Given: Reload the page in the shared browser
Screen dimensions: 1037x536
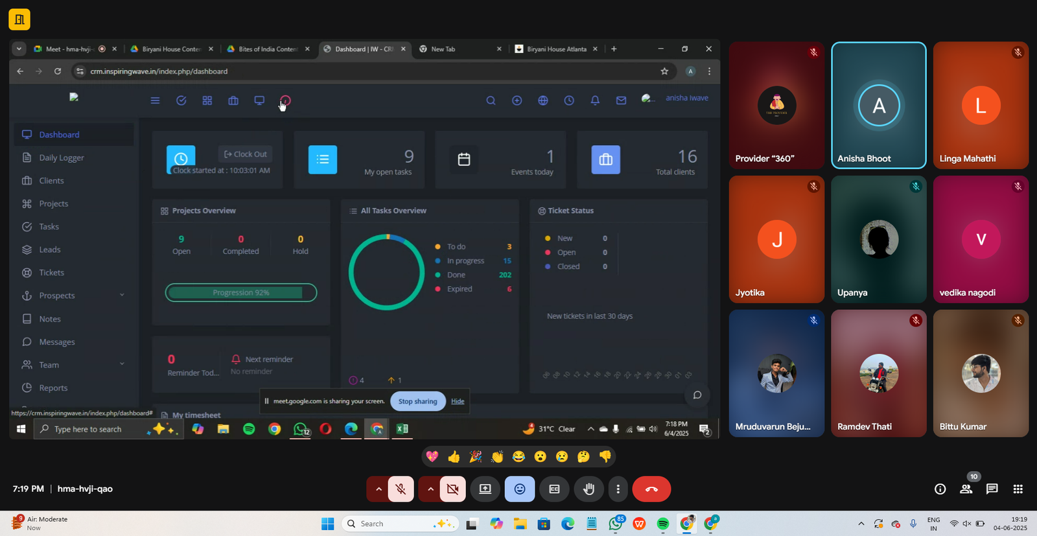Looking at the screenshot, I should point(58,71).
